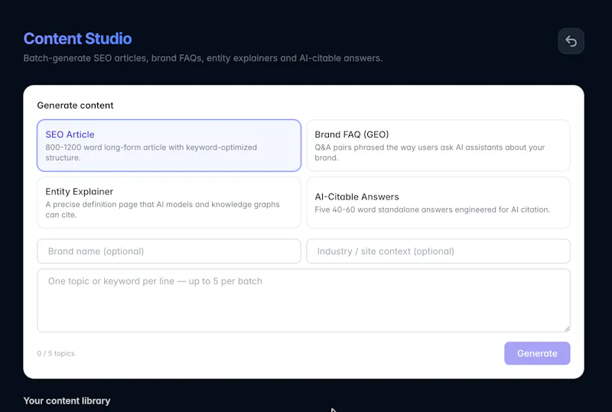Select the SEO Article content type
This screenshot has height=412, width=612.
click(x=169, y=145)
